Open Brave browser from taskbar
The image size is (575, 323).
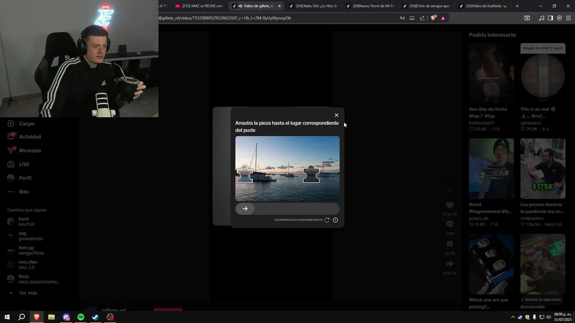click(x=36, y=317)
